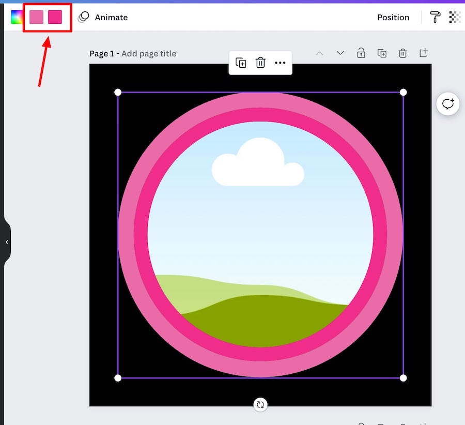Image resolution: width=465 pixels, height=425 pixels.
Task: Toggle the page lock icon
Action: (x=361, y=53)
